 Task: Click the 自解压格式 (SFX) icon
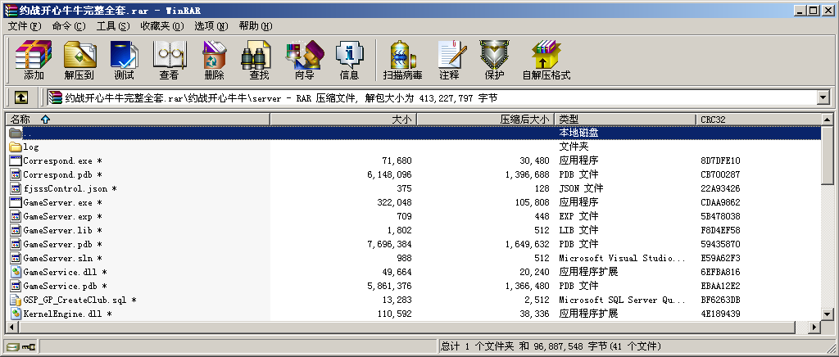pyautogui.click(x=546, y=60)
